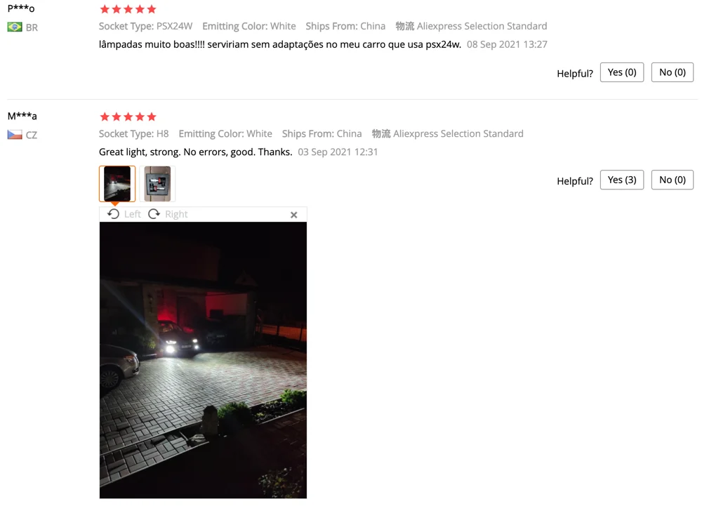Open the LED bulbs package thumbnail

point(157,183)
